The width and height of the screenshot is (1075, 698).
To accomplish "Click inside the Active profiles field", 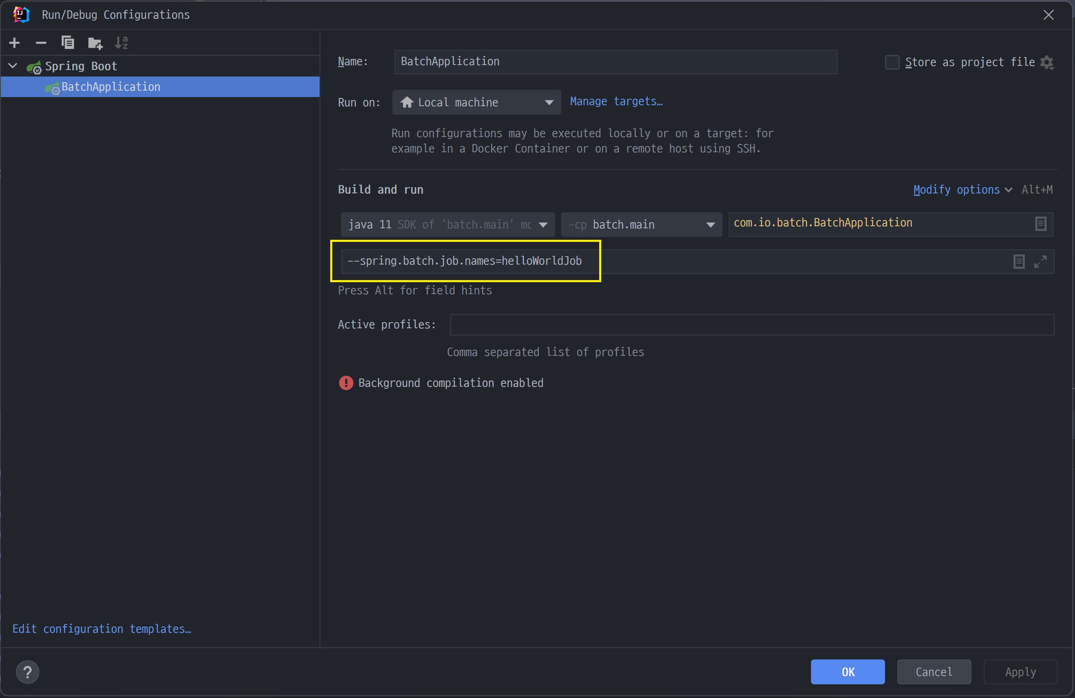I will tap(752, 325).
